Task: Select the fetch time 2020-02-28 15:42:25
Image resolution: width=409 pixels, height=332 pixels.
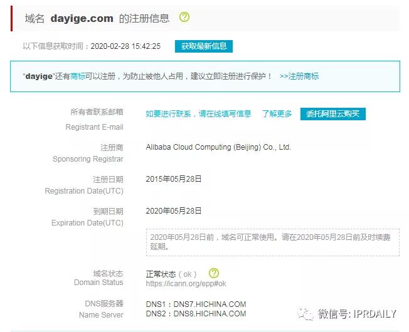Action: (x=125, y=46)
